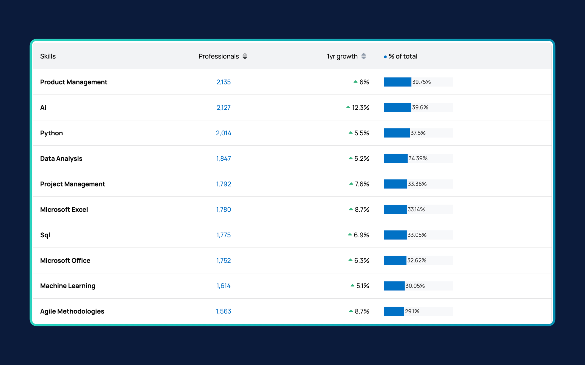Click the 34.39% share bar
Screen dimensions: 585x365
(418, 158)
